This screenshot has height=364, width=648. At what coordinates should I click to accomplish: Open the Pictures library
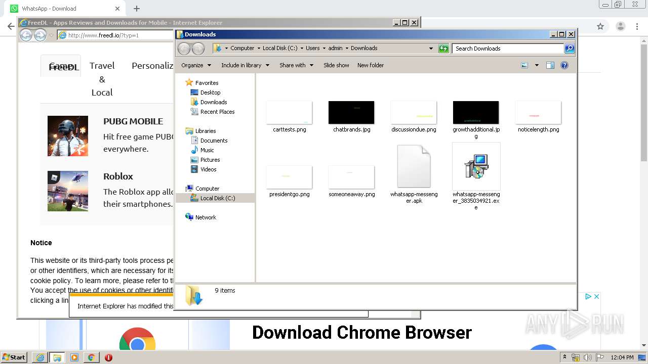pyautogui.click(x=210, y=160)
